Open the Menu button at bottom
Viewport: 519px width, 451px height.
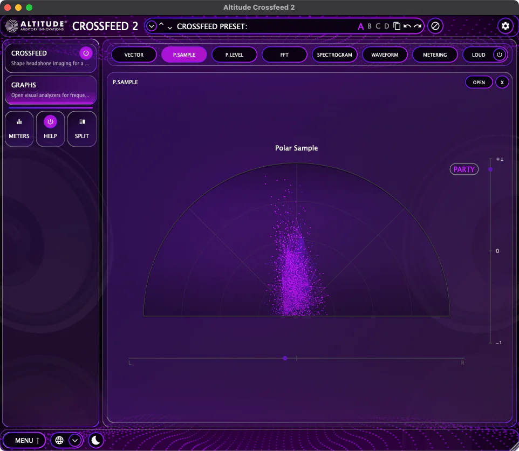(x=24, y=440)
